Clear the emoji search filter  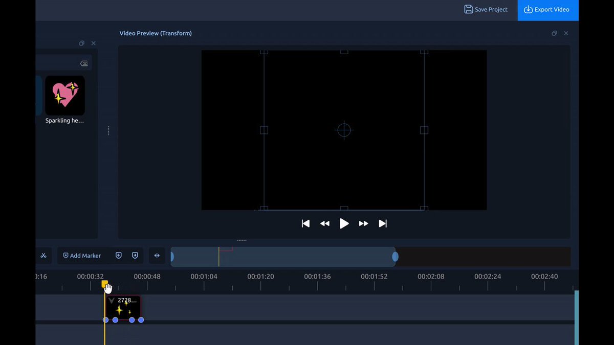[84, 63]
